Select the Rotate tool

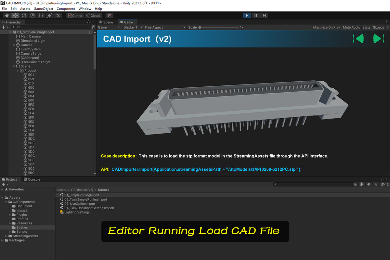click(x=24, y=15)
